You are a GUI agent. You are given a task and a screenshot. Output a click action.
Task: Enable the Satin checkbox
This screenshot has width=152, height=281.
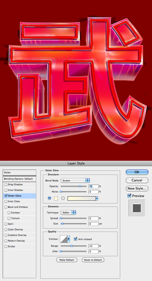click(6, 224)
